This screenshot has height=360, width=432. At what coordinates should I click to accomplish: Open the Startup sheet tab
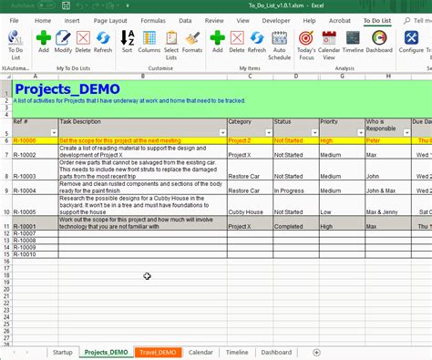coord(63,353)
